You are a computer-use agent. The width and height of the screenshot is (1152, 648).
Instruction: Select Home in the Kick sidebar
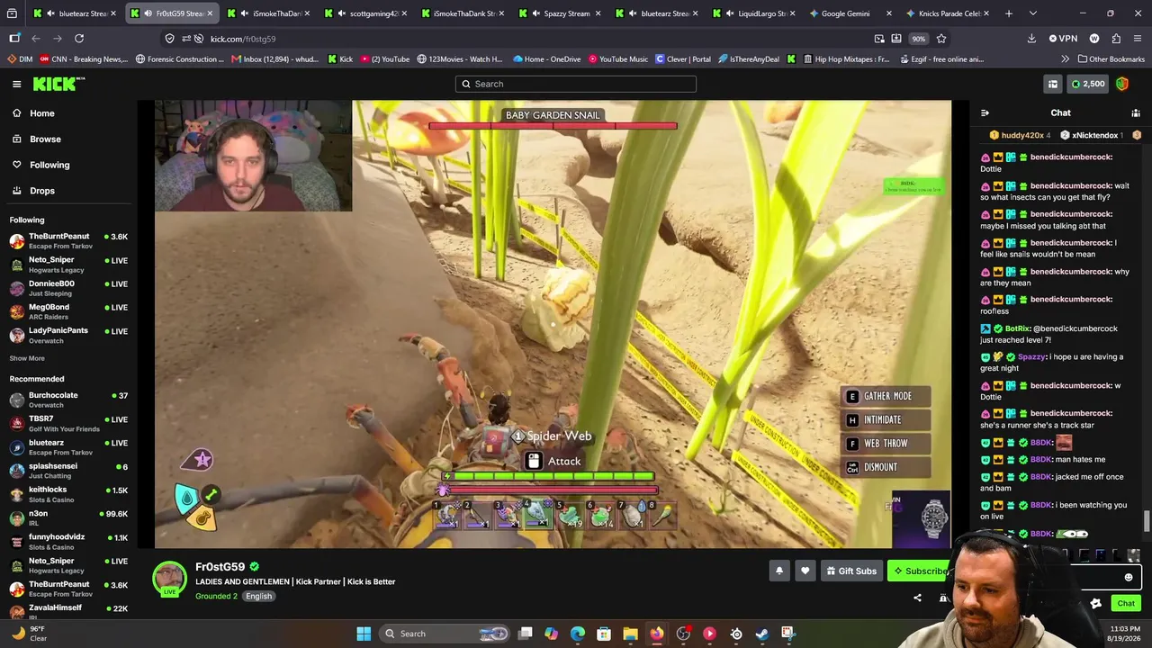(41, 113)
